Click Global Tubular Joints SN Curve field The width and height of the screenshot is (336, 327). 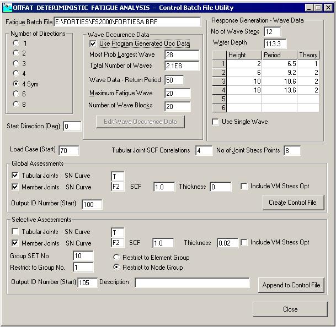[118, 177]
